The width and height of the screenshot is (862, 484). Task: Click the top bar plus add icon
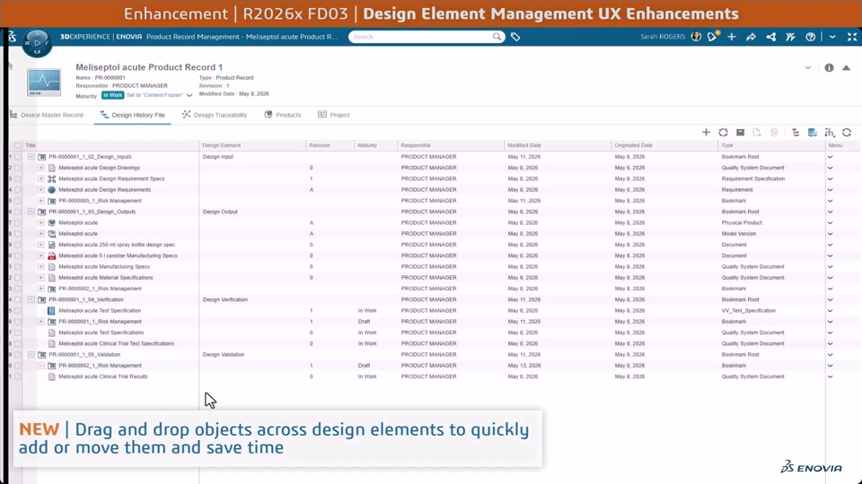coord(732,37)
